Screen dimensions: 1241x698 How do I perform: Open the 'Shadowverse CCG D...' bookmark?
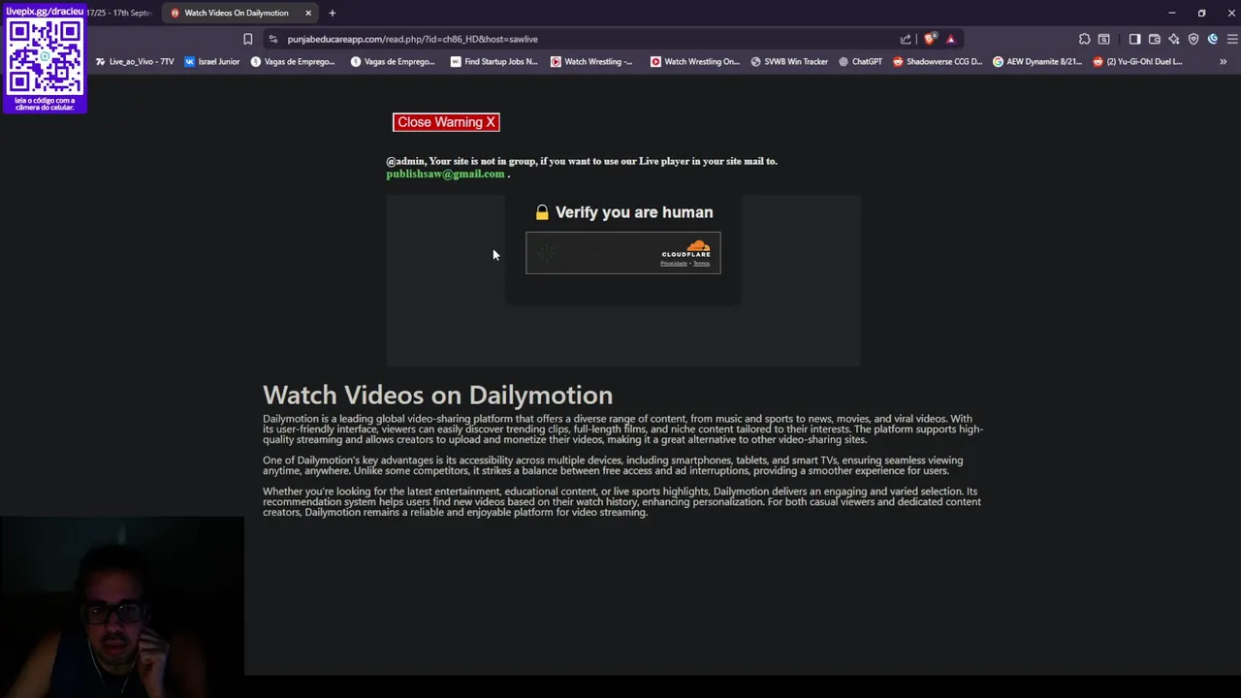coord(938,61)
